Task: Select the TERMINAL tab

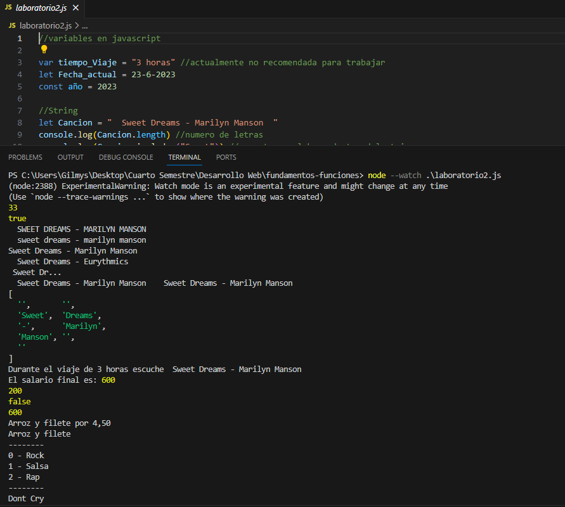Action: point(185,157)
